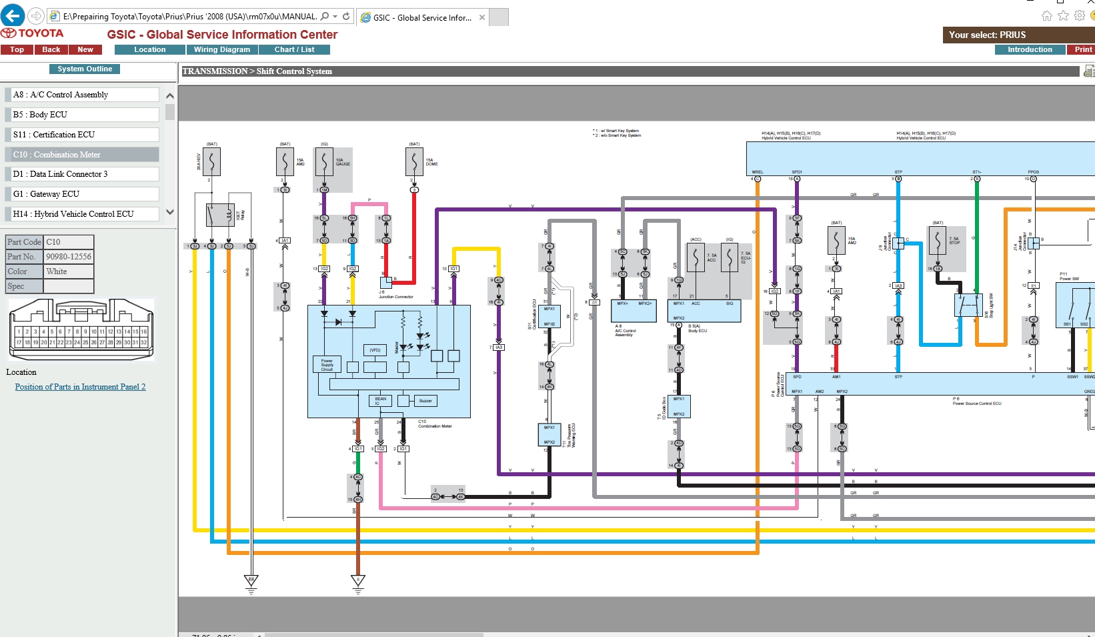Image resolution: width=1095 pixels, height=637 pixels.
Task: Click the browser Home icon
Action: point(1047,15)
